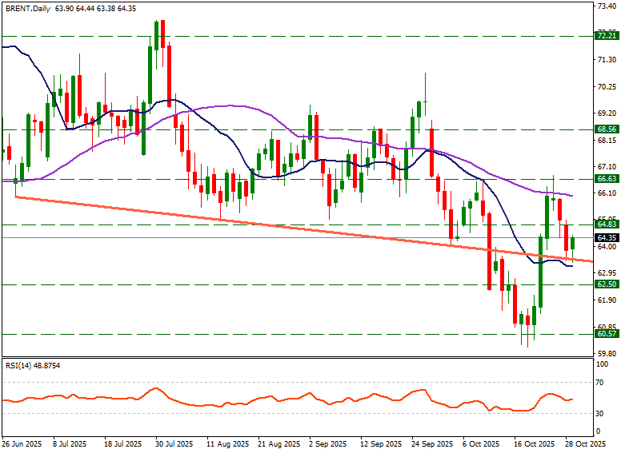
Task: Select the orange descending trendline
Action: (x=240, y=219)
